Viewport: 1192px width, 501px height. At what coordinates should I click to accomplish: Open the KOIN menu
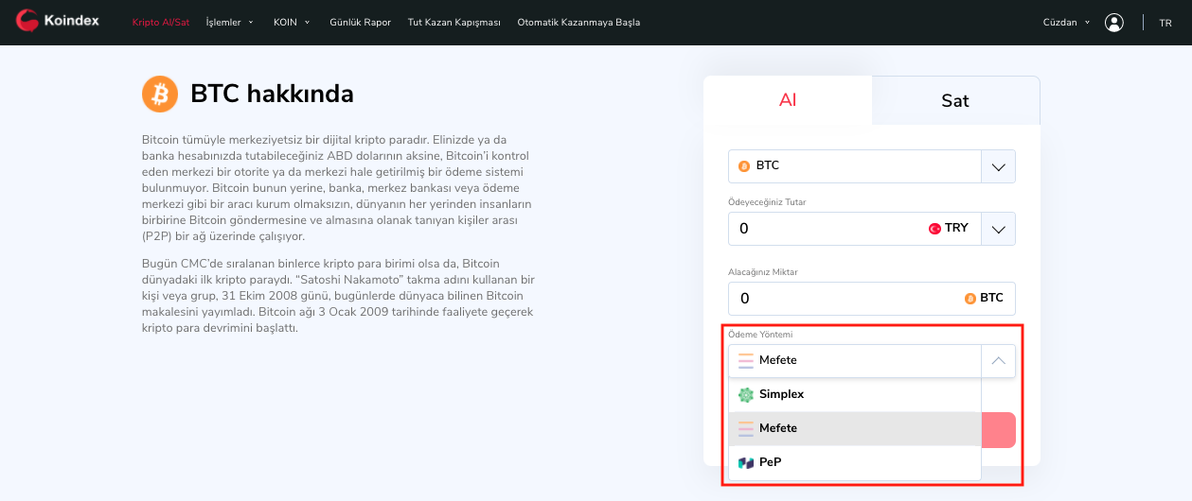click(x=291, y=23)
